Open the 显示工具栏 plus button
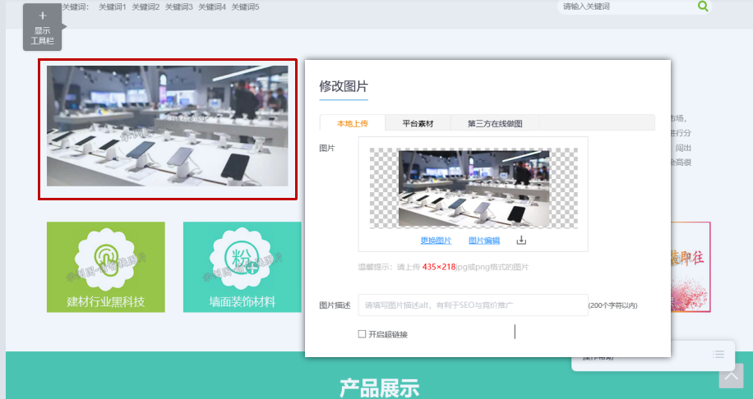The image size is (753, 399). point(42,27)
